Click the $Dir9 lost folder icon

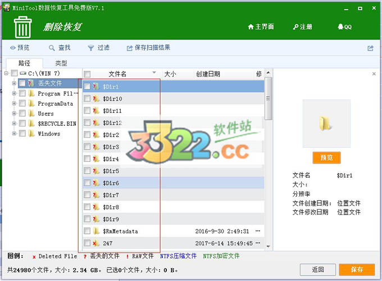95,219
